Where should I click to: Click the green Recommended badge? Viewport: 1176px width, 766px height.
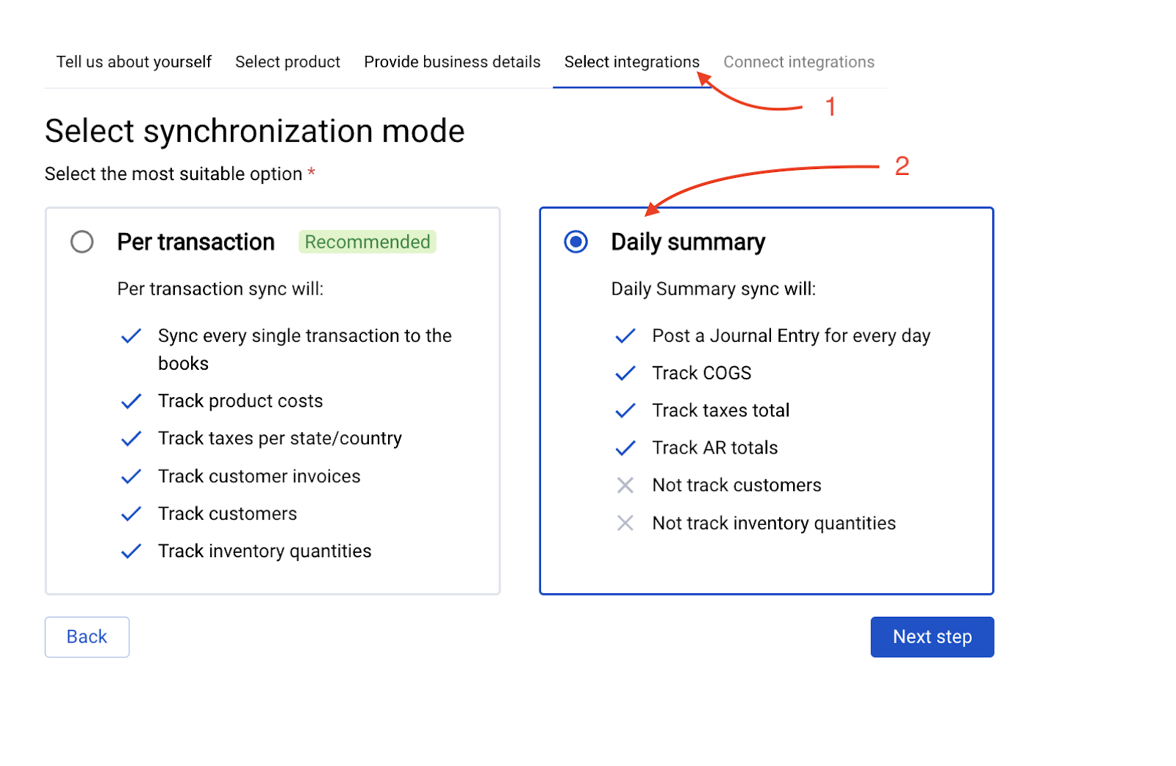coord(367,242)
